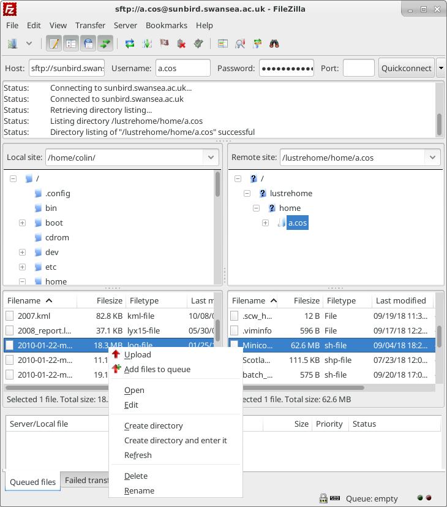Image resolution: width=447 pixels, height=507 pixels.
Task: Toggle message log display icon
Action: 54,44
